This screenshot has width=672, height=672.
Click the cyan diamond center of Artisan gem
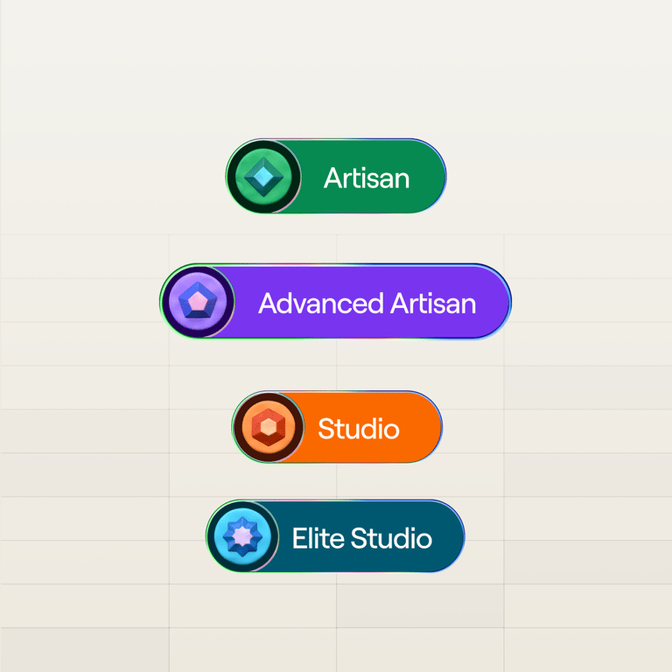point(264,177)
